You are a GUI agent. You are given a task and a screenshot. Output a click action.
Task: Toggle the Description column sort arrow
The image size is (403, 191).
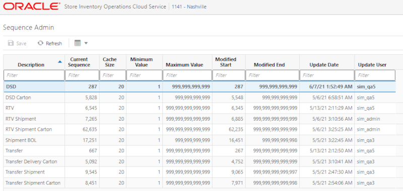point(59,62)
